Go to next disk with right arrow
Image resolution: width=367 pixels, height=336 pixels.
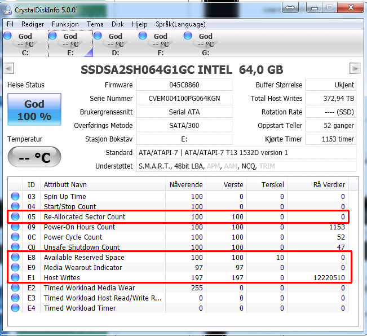tap(355, 69)
